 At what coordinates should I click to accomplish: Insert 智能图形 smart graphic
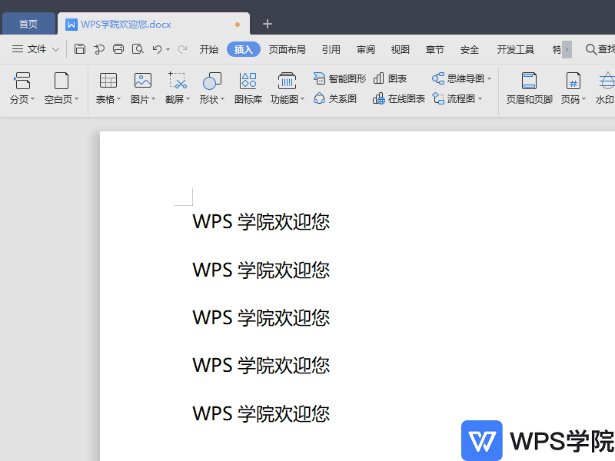339,78
